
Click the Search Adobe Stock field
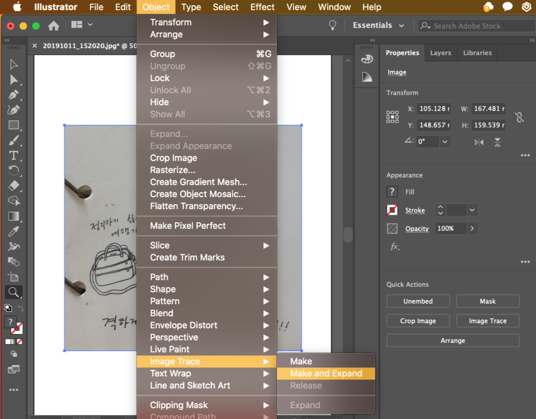pos(477,26)
